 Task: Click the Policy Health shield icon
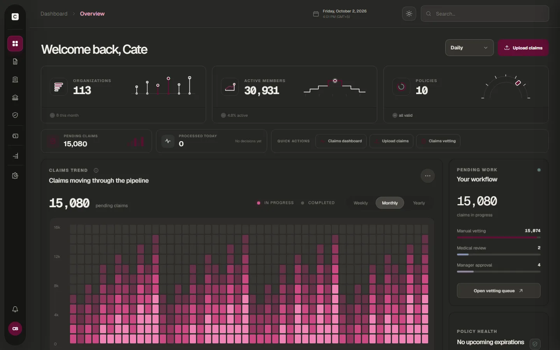coord(535,344)
